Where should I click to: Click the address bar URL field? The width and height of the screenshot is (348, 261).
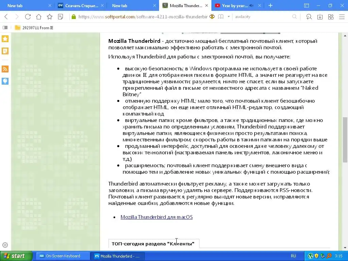[x=143, y=17]
